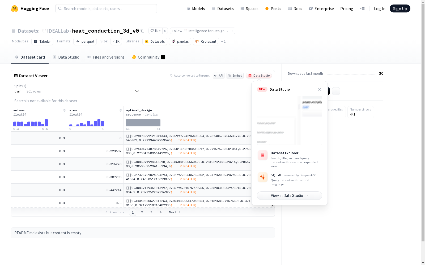Sort the area column
425x265 pixels.
pos(121,110)
